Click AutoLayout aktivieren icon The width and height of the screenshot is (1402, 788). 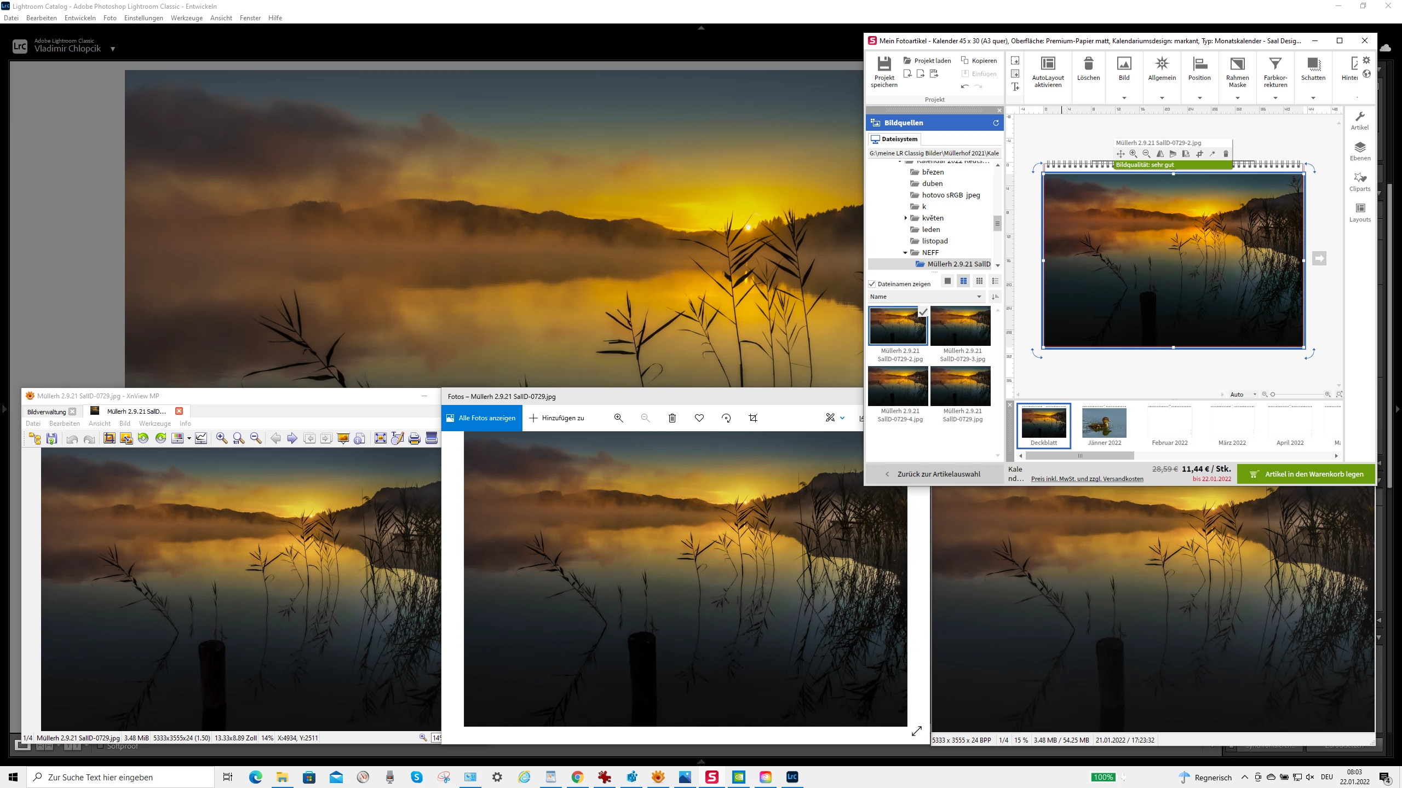click(1048, 65)
